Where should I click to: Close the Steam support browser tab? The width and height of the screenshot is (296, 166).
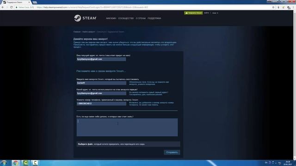[29, 2]
